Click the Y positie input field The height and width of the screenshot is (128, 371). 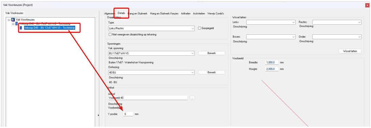click(128, 114)
